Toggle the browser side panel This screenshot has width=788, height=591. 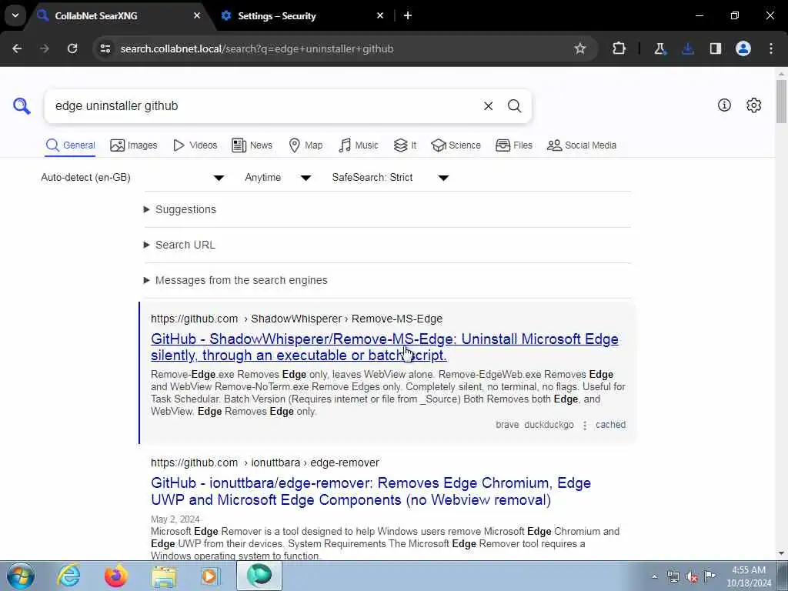click(x=715, y=48)
